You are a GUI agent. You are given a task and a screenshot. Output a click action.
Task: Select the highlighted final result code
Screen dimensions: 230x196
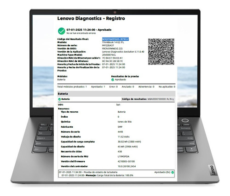pyautogui.click(x=115, y=39)
